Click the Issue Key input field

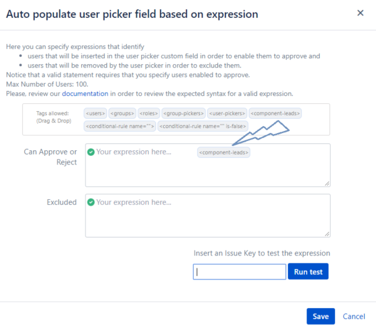click(239, 271)
